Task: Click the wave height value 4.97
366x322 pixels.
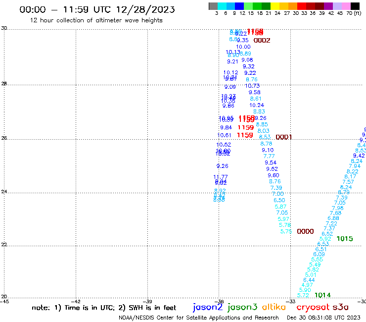Action: pyautogui.click(x=307, y=285)
